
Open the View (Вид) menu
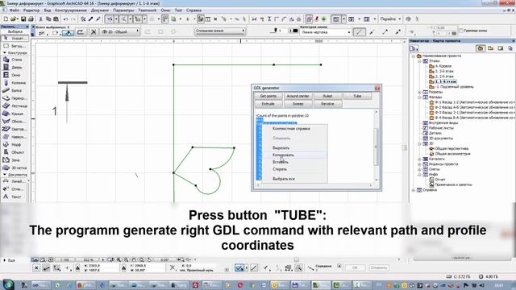[48, 10]
